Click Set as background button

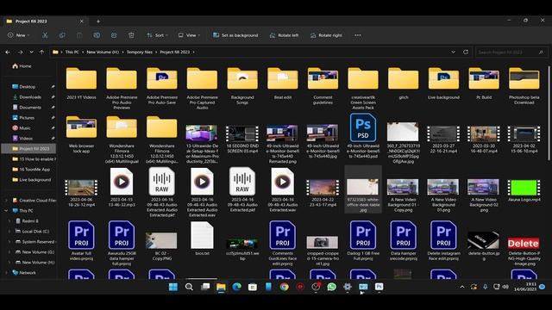235,35
